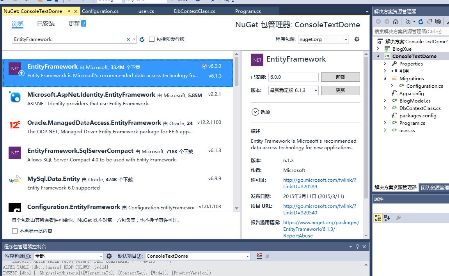Click the alphabetical sort icon in Properties panel
449x276 pixels.
(387, 218)
